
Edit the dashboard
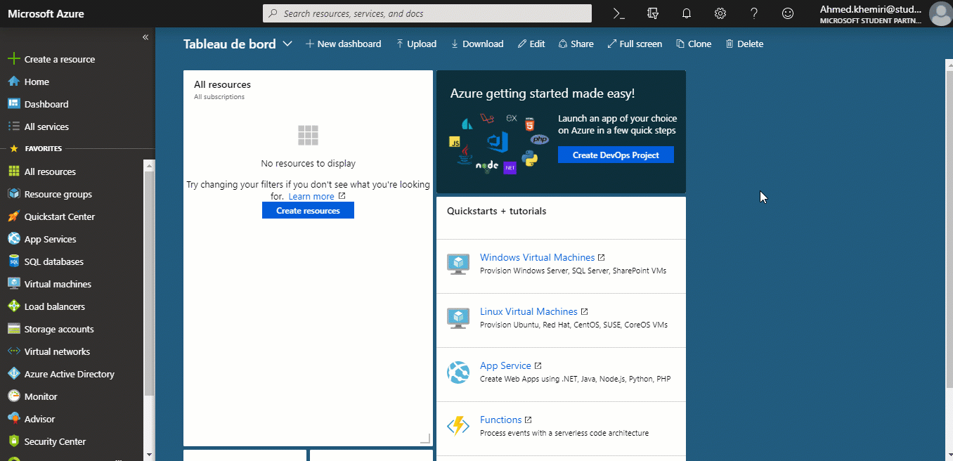point(531,44)
